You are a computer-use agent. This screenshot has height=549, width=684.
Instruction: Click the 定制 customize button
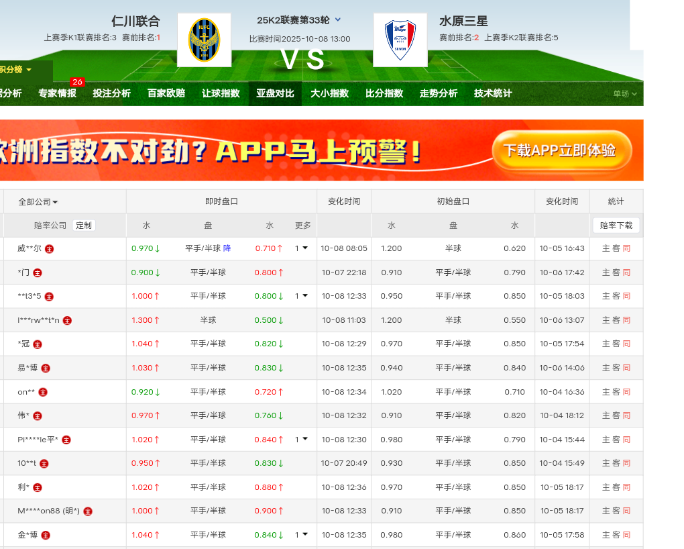coord(84,226)
